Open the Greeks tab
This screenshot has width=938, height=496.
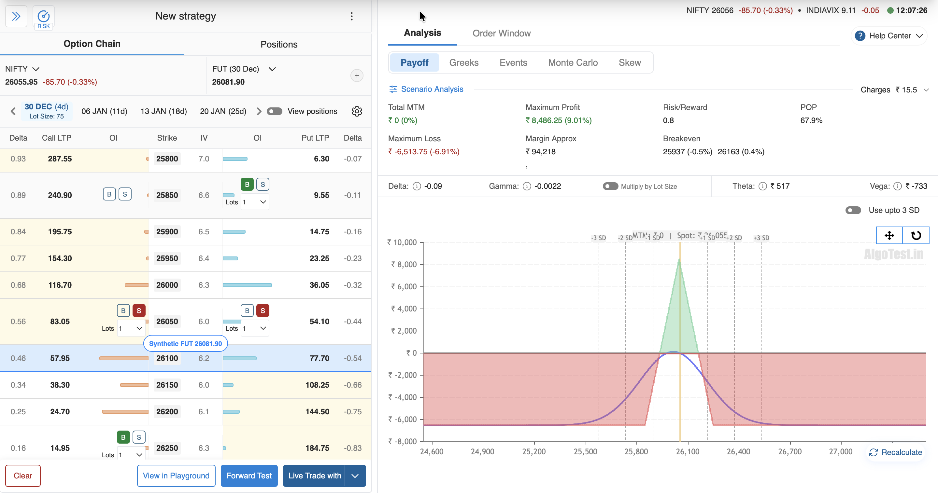[463, 62]
